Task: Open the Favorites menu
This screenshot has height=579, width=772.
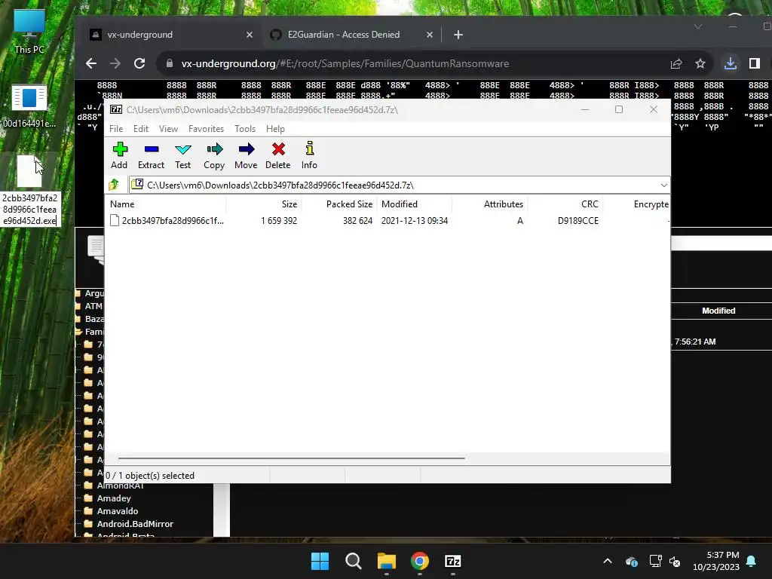Action: pyautogui.click(x=207, y=128)
